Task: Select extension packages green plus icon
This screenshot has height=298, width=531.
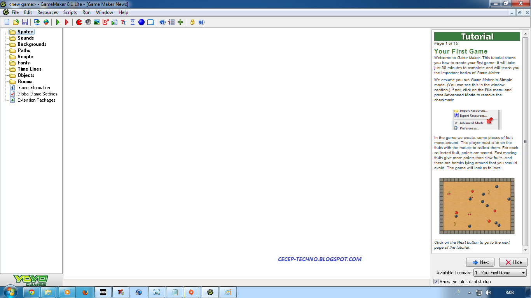Action: point(180,22)
